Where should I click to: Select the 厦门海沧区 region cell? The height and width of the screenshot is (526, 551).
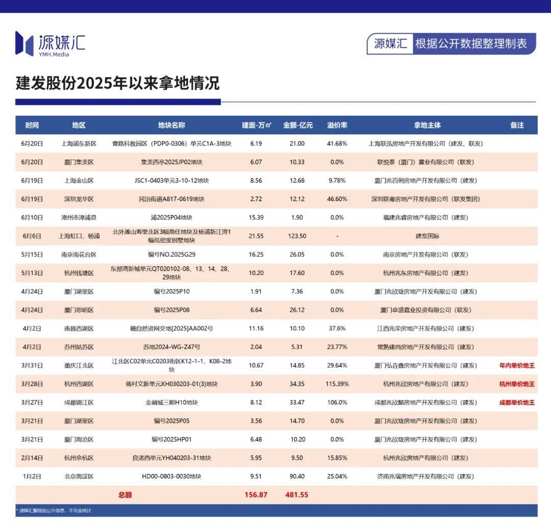point(79,439)
